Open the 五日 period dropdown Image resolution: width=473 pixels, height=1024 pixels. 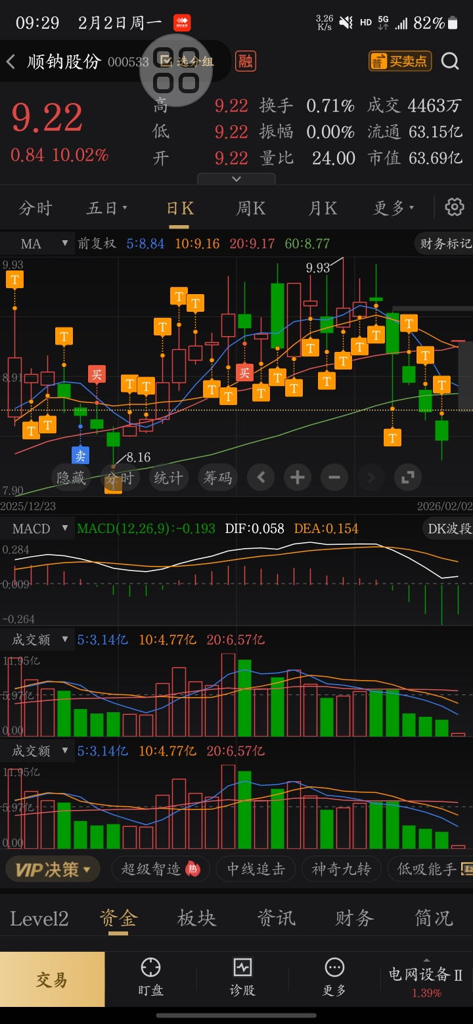coord(107,208)
